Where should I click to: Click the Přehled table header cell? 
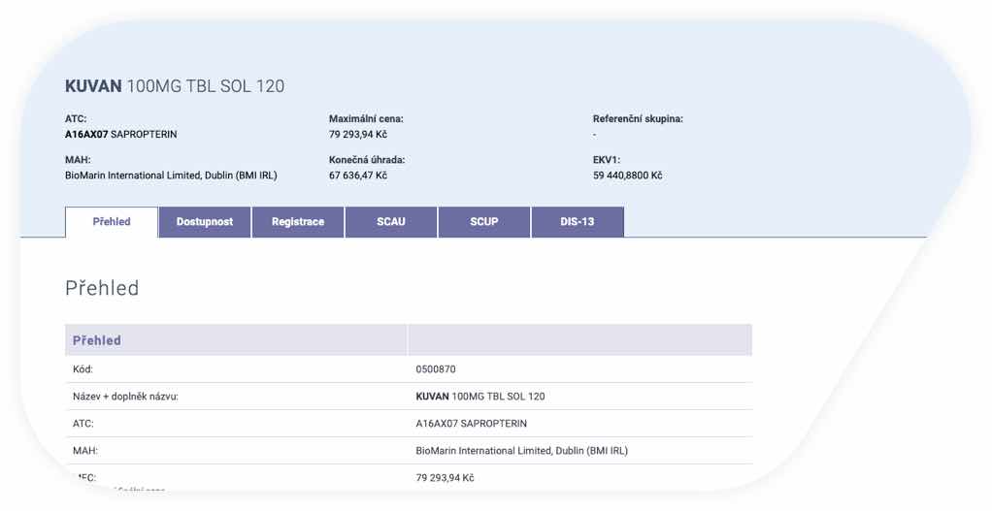pos(236,339)
